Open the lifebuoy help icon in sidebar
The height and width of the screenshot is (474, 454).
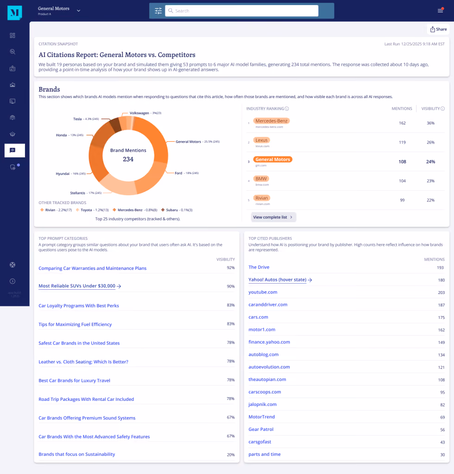pyautogui.click(x=13, y=265)
